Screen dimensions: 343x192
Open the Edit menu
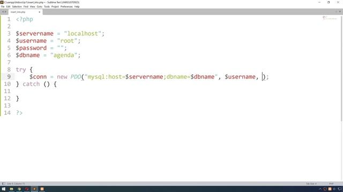tap(9, 7)
